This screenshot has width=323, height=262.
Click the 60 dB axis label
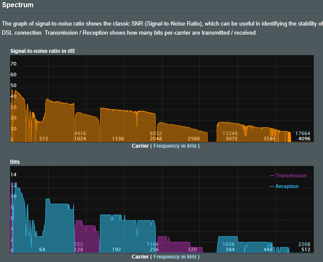13,74
